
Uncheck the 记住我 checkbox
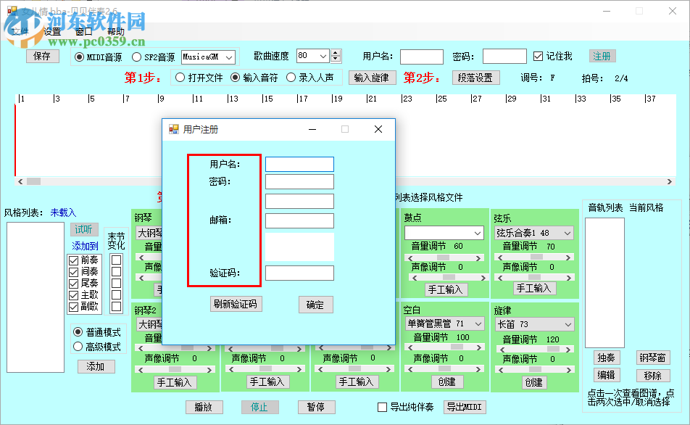click(539, 56)
